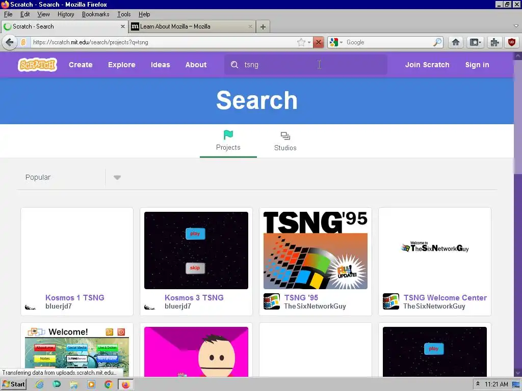Screen dimensions: 522x391
Task: Open the TSNG '95 project title link
Action: [x=301, y=297]
